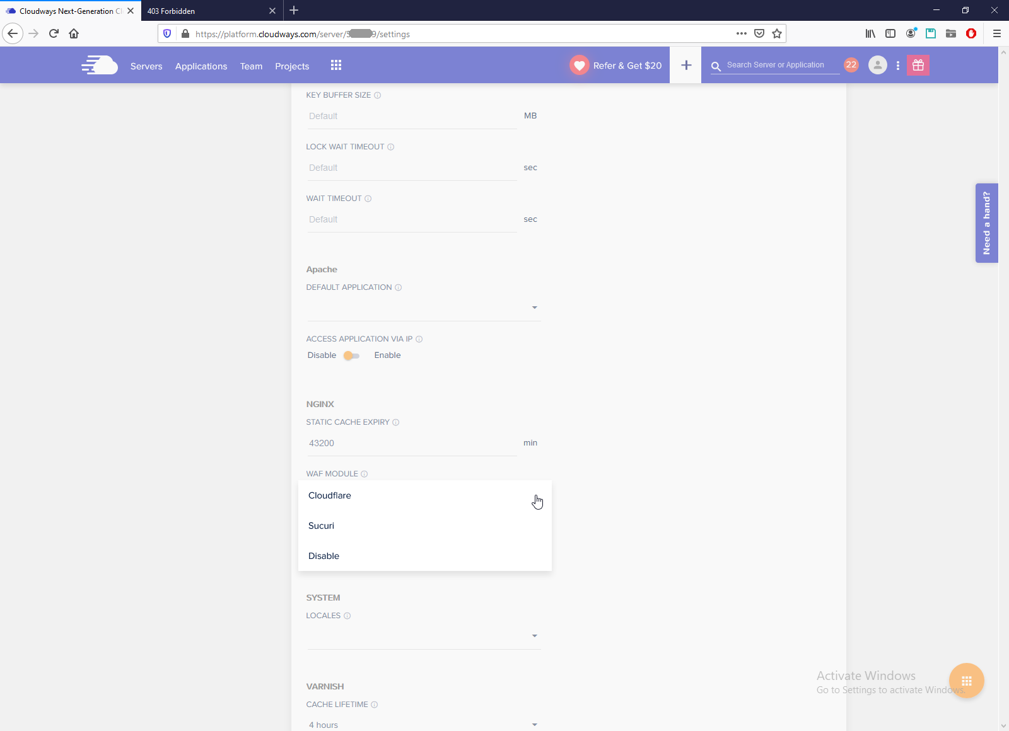
Task: Click the orange floating grid button
Action: point(967,681)
